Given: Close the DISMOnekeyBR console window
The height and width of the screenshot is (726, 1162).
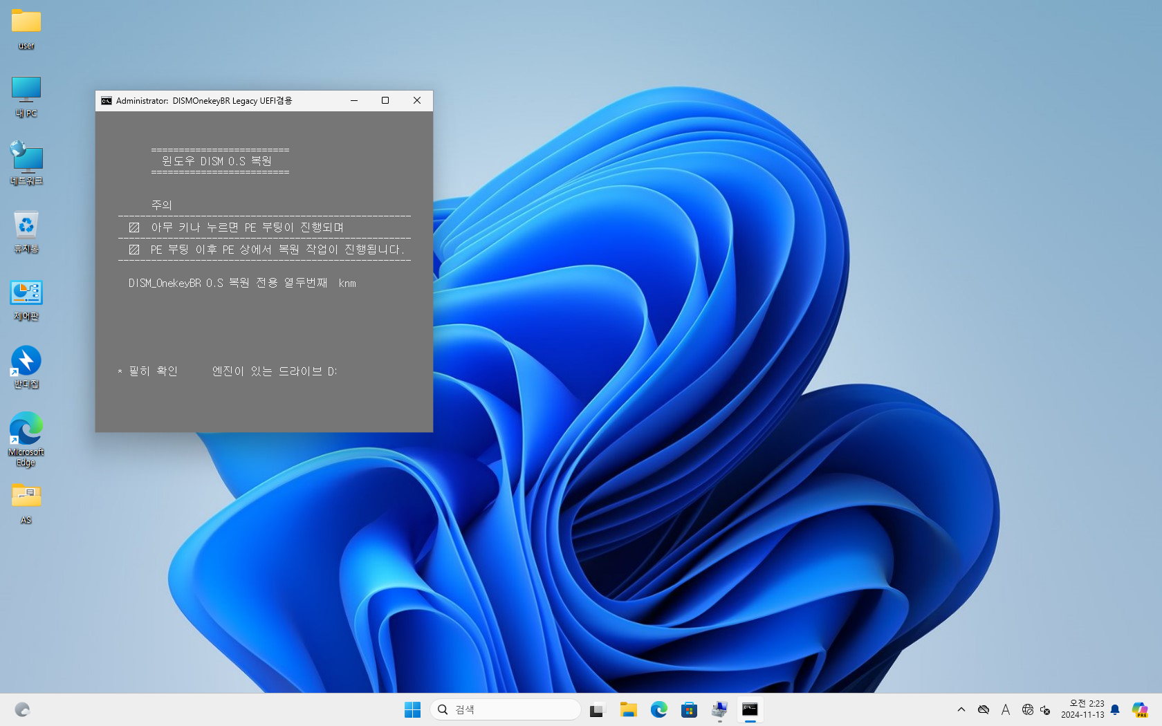Looking at the screenshot, I should click(x=417, y=101).
